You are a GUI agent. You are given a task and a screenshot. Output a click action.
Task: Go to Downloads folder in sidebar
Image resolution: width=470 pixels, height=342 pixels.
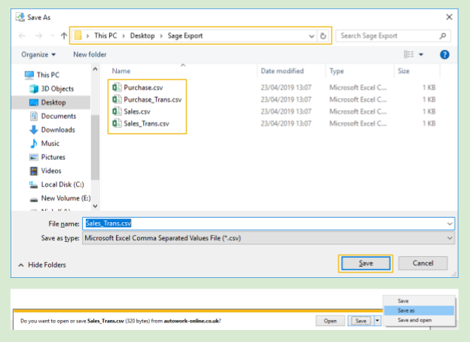(57, 130)
